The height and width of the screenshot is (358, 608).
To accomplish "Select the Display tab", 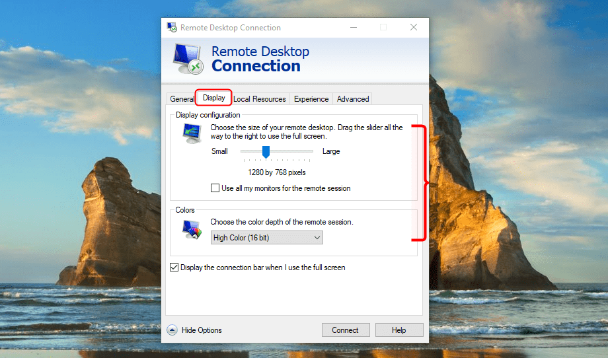I will (x=213, y=98).
